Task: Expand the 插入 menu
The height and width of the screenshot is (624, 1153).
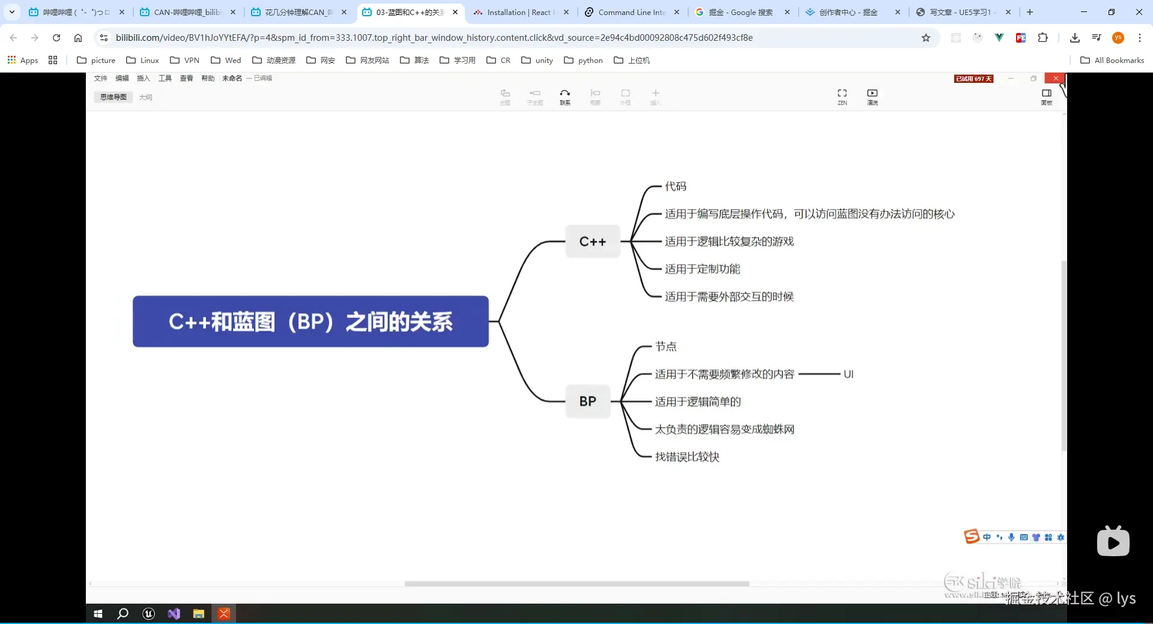Action: click(x=143, y=78)
